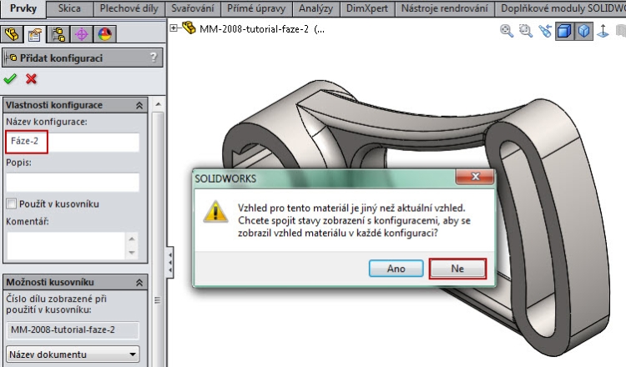Open the PropertyManager tab
Viewport: 626px width, 367px height.
[35, 35]
